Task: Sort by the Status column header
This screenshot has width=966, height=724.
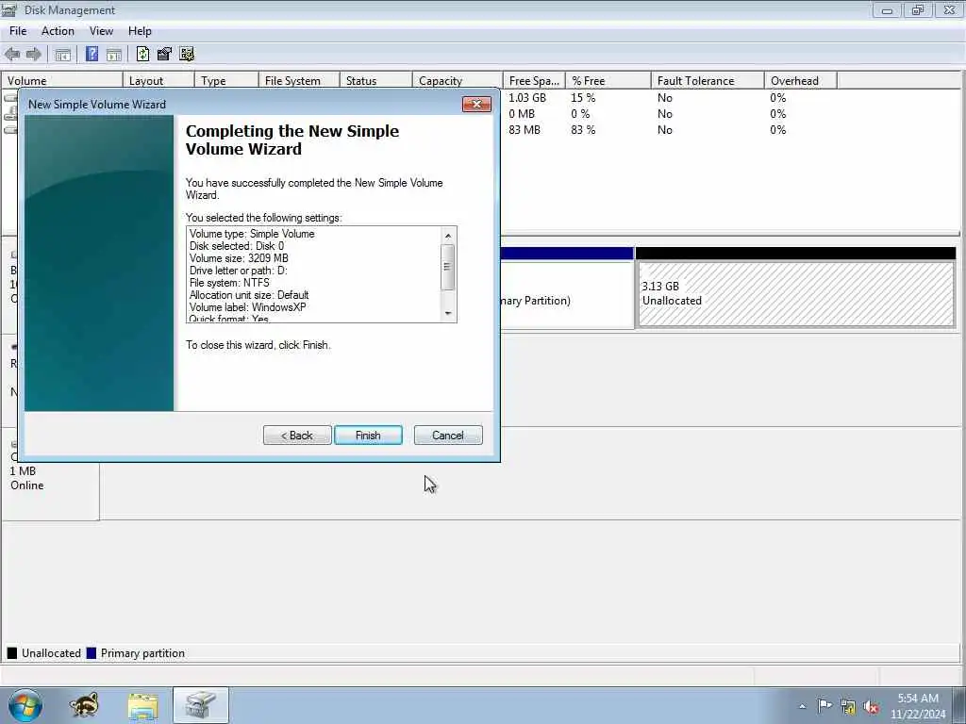Action: pyautogui.click(x=375, y=81)
